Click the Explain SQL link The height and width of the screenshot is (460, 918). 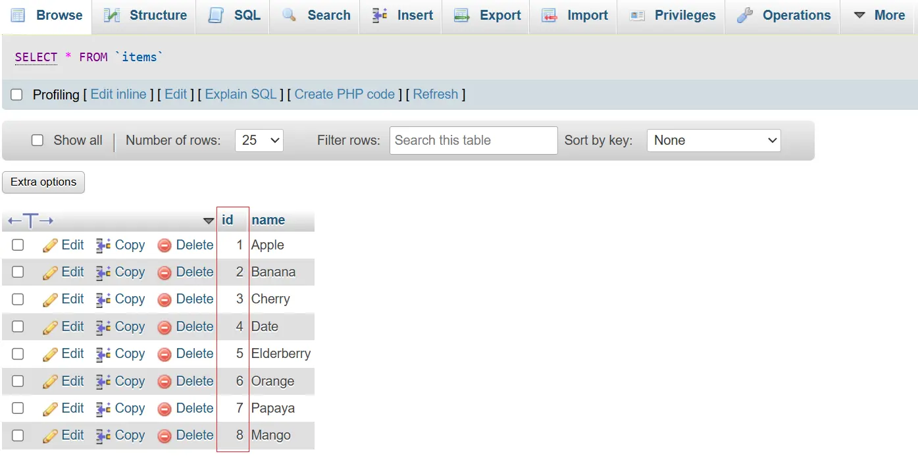(241, 94)
